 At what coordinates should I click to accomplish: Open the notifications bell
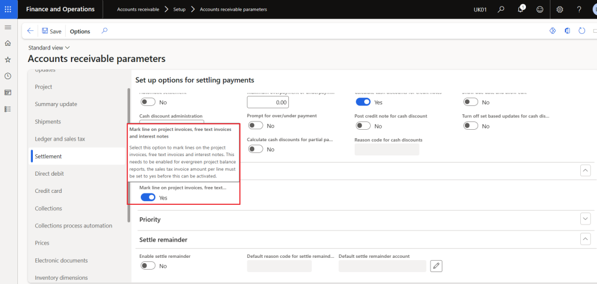click(521, 10)
